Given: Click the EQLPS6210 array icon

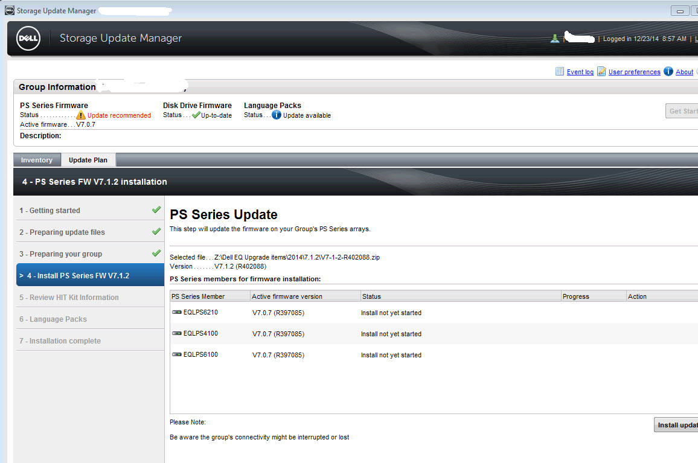Looking at the screenshot, I should tap(177, 312).
